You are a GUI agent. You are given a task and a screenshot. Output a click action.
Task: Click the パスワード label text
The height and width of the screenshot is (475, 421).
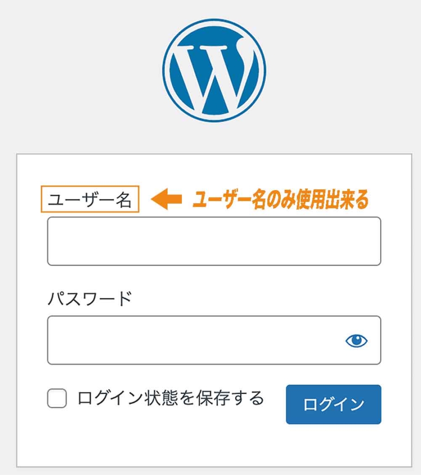point(90,298)
